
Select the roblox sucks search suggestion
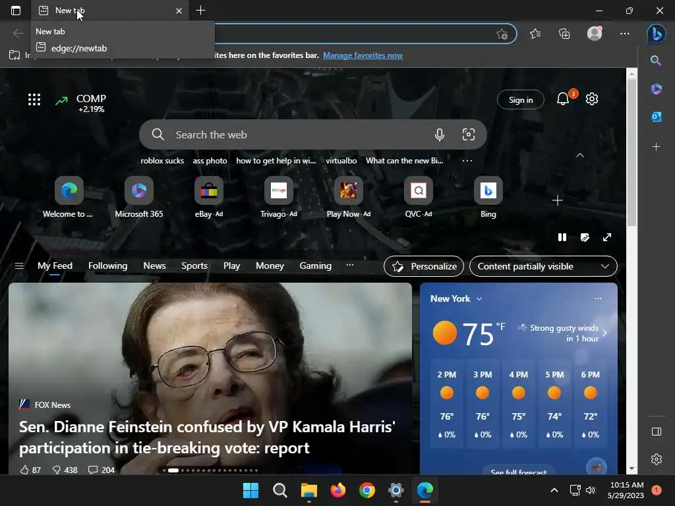click(x=162, y=161)
